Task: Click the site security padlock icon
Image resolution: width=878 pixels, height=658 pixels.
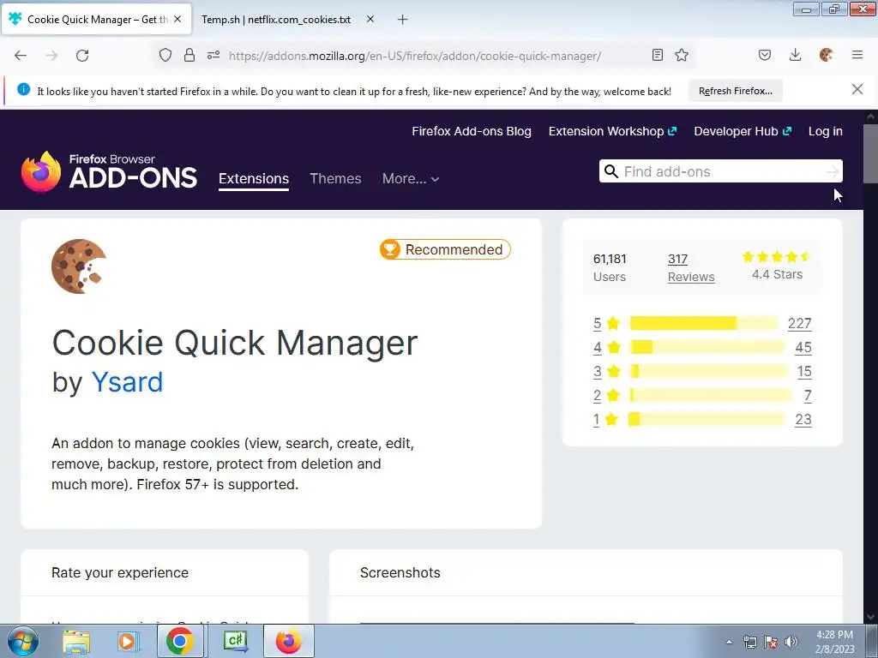Action: pos(189,55)
